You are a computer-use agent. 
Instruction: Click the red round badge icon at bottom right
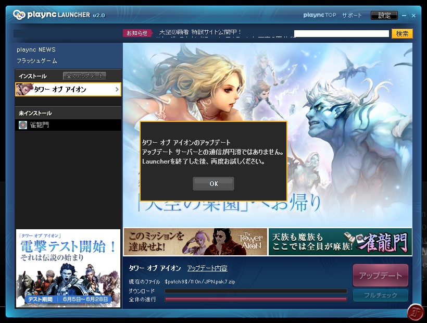pos(415,312)
